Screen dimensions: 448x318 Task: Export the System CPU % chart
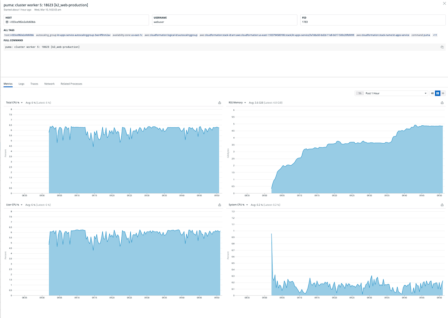[442, 205]
